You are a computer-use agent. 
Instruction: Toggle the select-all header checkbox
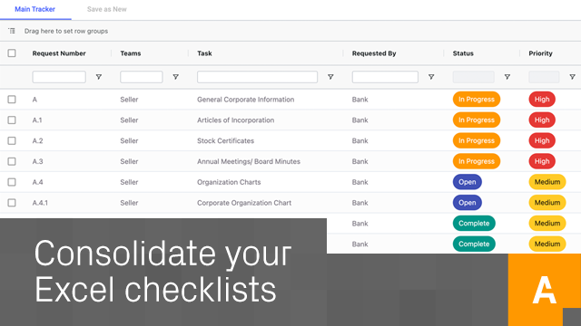(12, 53)
